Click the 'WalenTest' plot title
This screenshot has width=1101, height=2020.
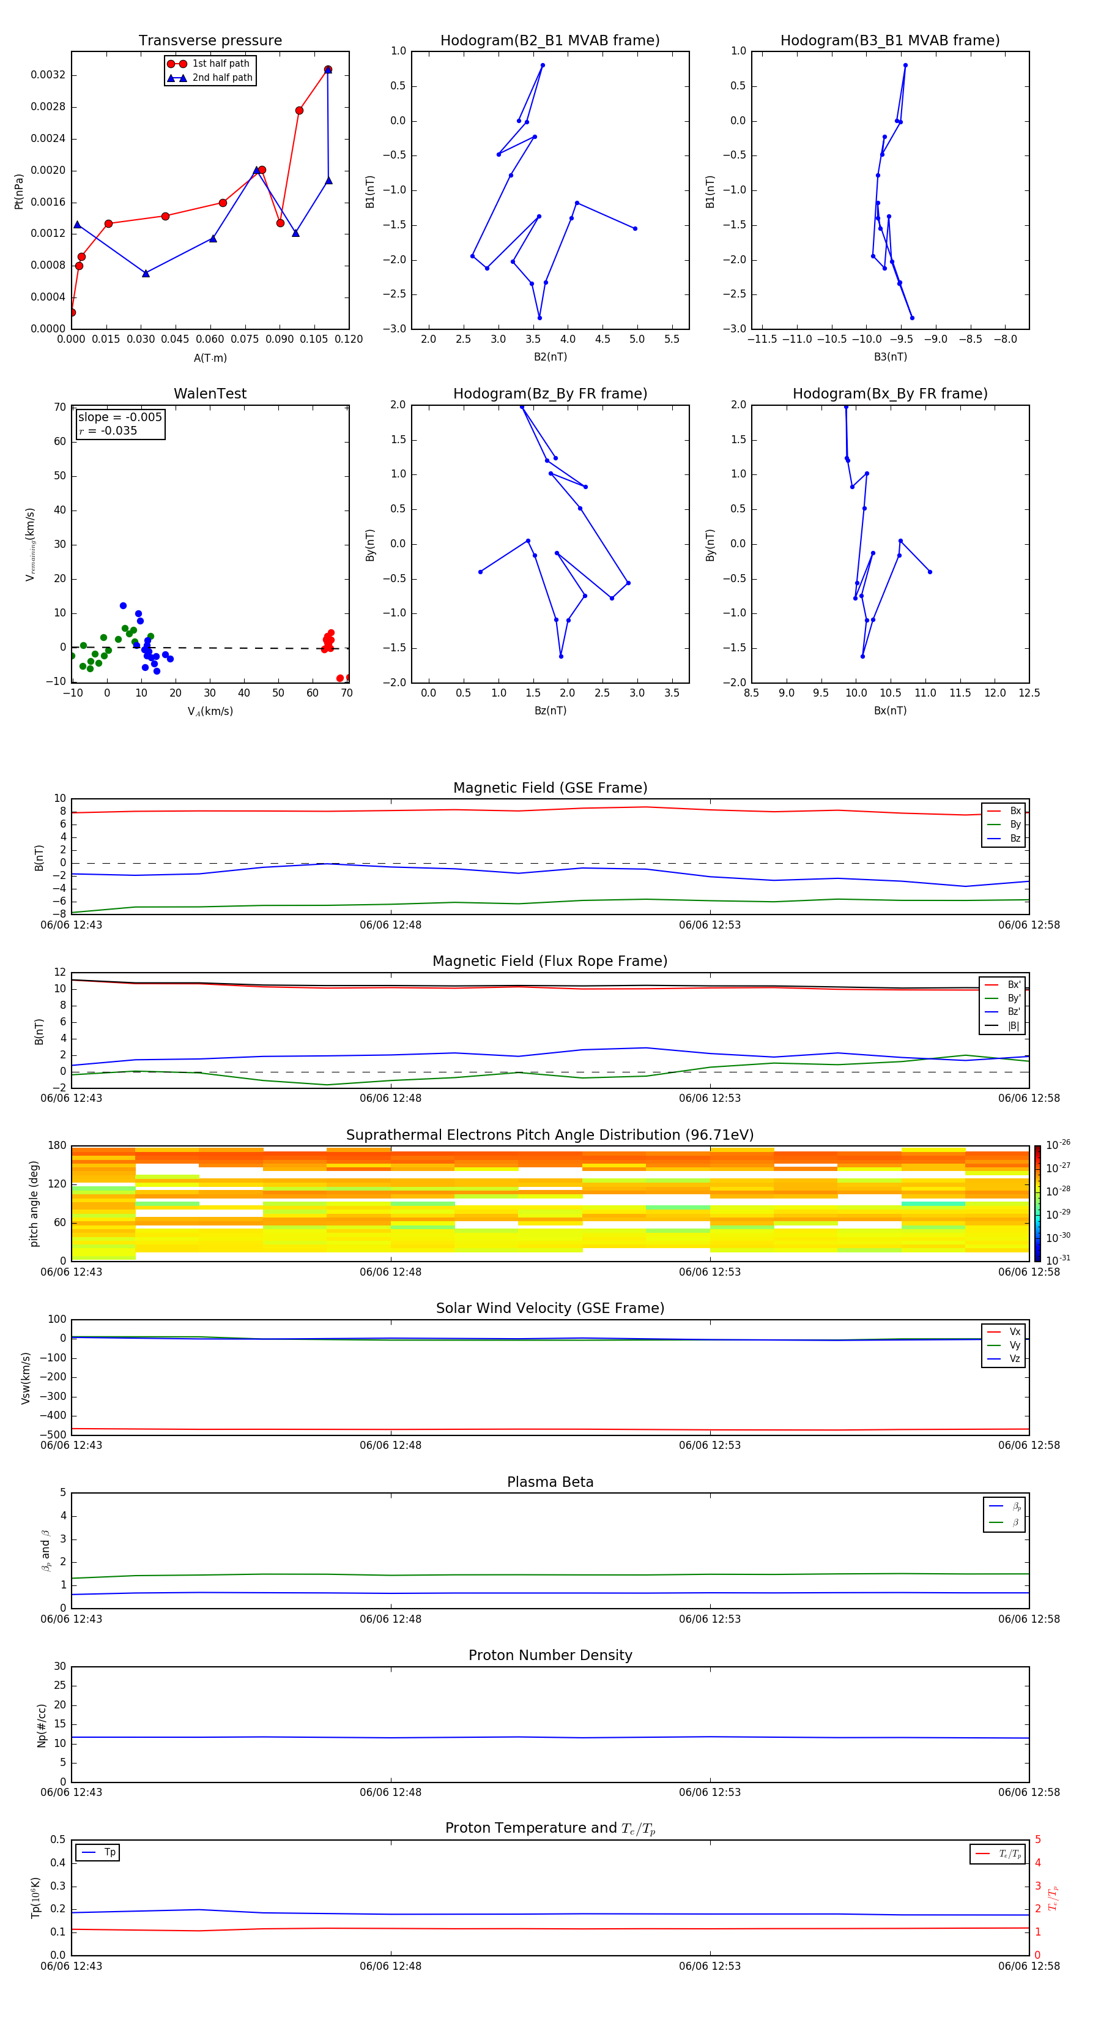point(210,394)
